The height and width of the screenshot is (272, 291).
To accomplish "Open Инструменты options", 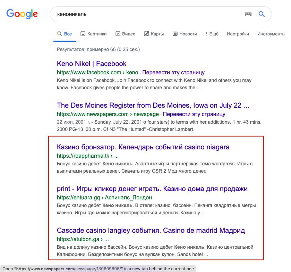I will [271, 34].
